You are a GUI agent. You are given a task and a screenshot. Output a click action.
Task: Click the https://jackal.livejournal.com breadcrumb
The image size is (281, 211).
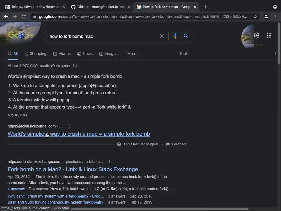[32, 126]
